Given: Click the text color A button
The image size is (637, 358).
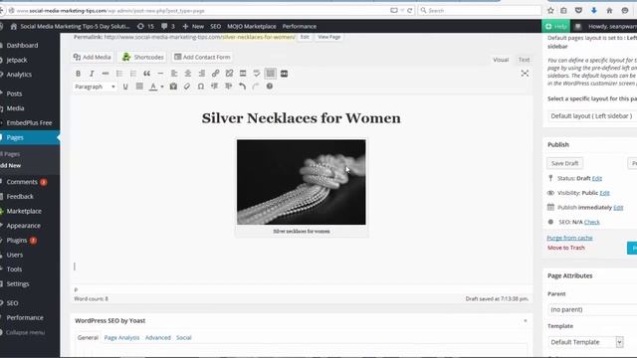Looking at the screenshot, I should 153,87.
